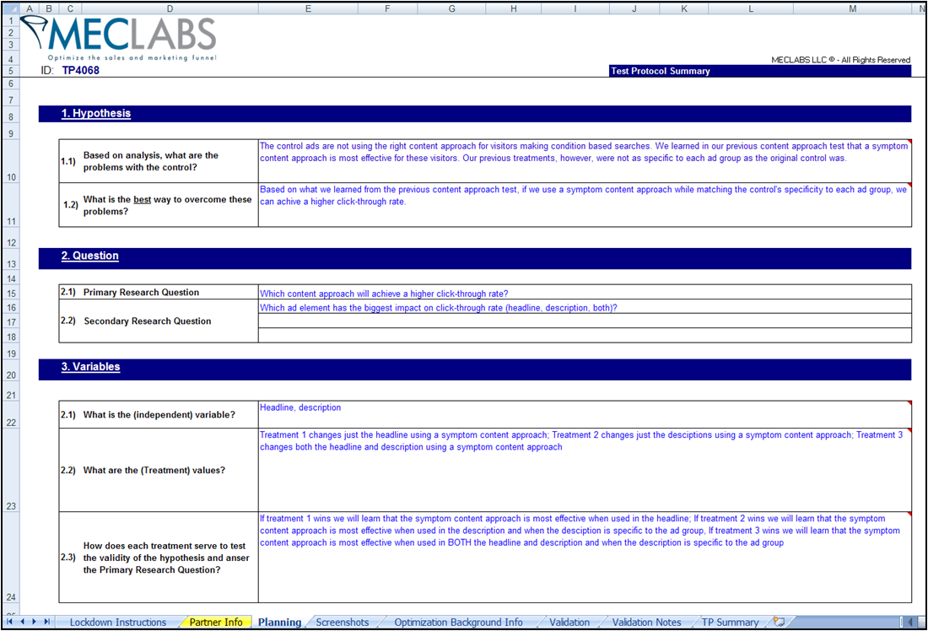Go to first sheet using navigation arrow

[x=10, y=622]
